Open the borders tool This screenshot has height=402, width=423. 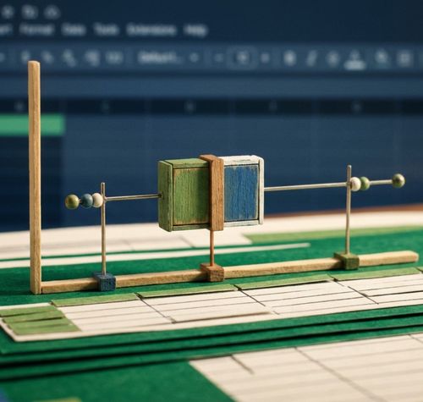tap(404, 58)
